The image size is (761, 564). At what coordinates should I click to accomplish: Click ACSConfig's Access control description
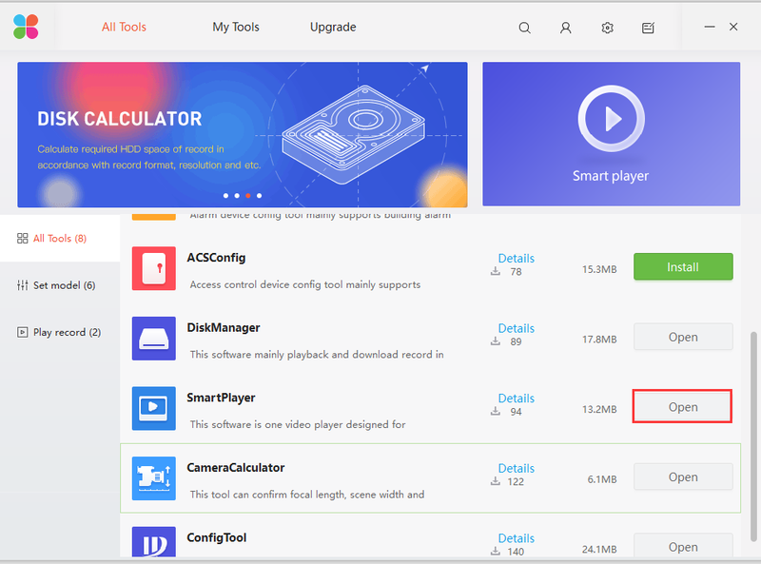(304, 284)
